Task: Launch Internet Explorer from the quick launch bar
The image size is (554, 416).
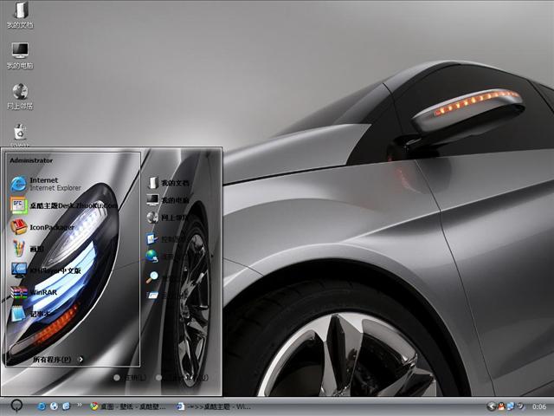Action: 42,406
